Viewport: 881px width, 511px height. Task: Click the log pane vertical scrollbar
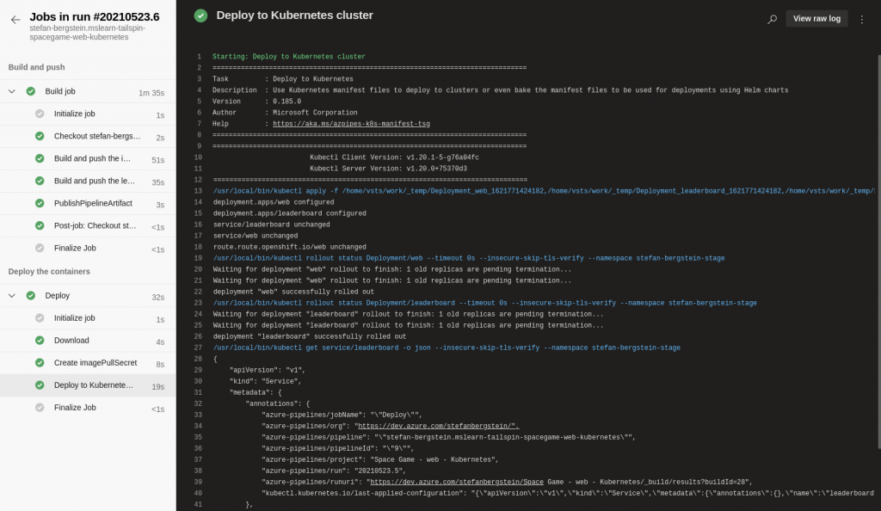pyautogui.click(x=878, y=251)
